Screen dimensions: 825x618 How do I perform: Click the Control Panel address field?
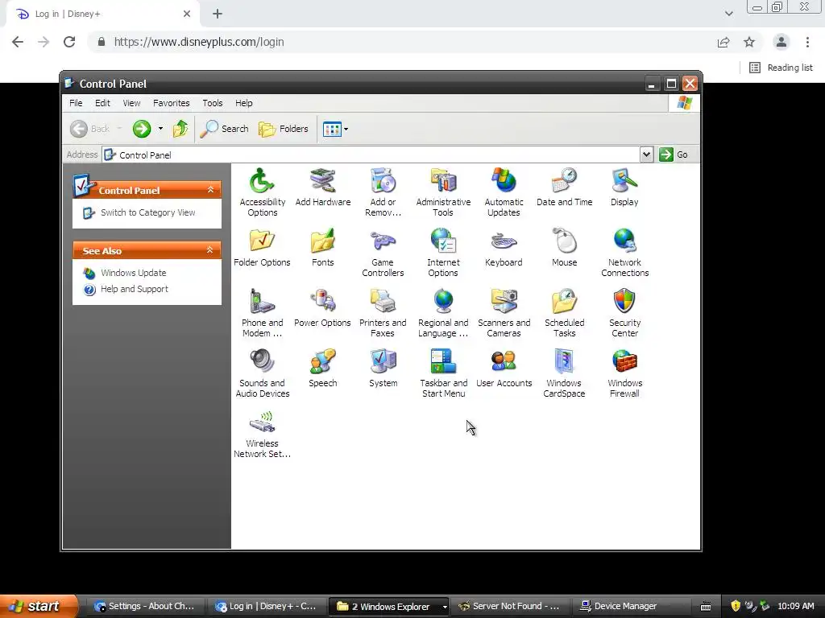click(x=371, y=154)
